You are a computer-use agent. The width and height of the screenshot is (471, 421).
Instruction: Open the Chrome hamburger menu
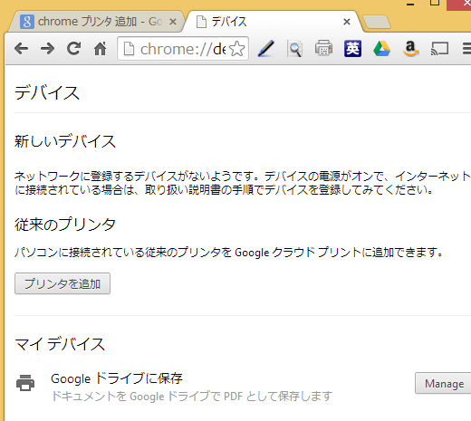[x=466, y=49]
